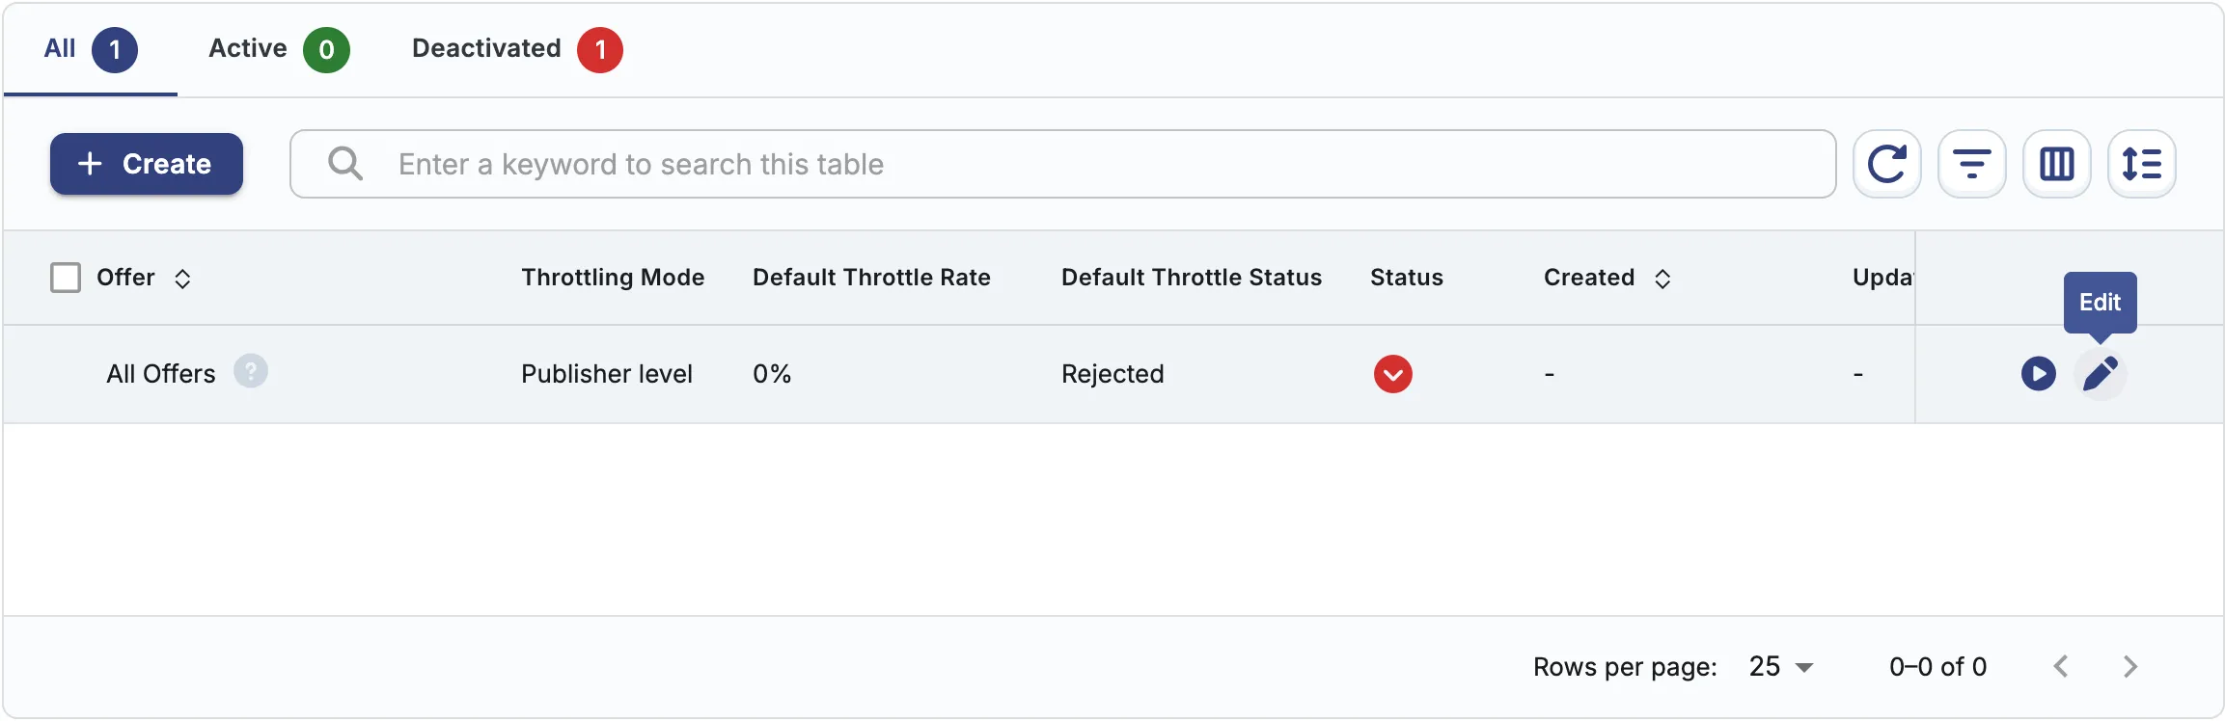The image size is (2225, 721).
Task: Sort by the Offer column arrows
Action: point(182,279)
